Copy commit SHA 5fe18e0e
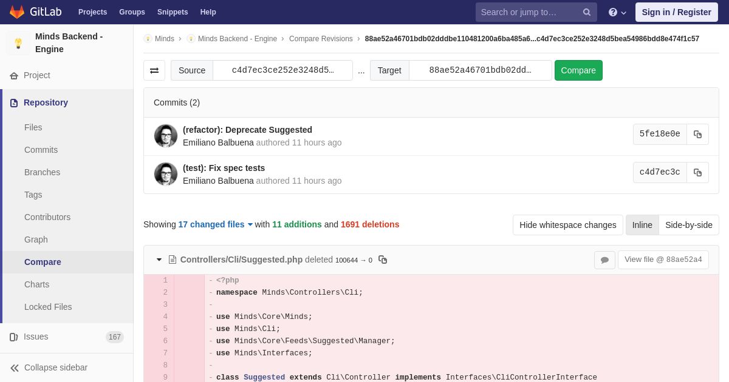729x382 pixels. (x=697, y=134)
